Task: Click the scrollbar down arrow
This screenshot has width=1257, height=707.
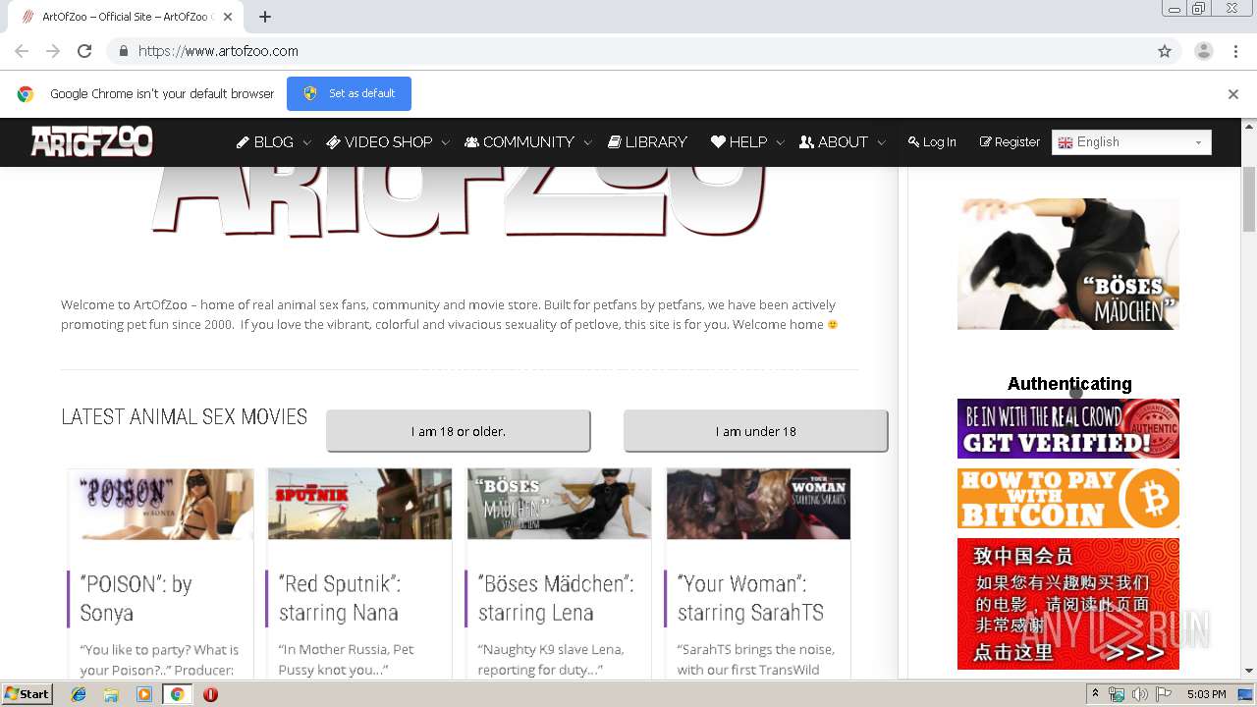Action: click(x=1249, y=671)
